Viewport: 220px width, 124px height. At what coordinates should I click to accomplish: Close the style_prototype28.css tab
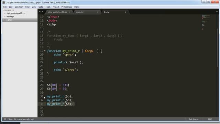(69, 12)
